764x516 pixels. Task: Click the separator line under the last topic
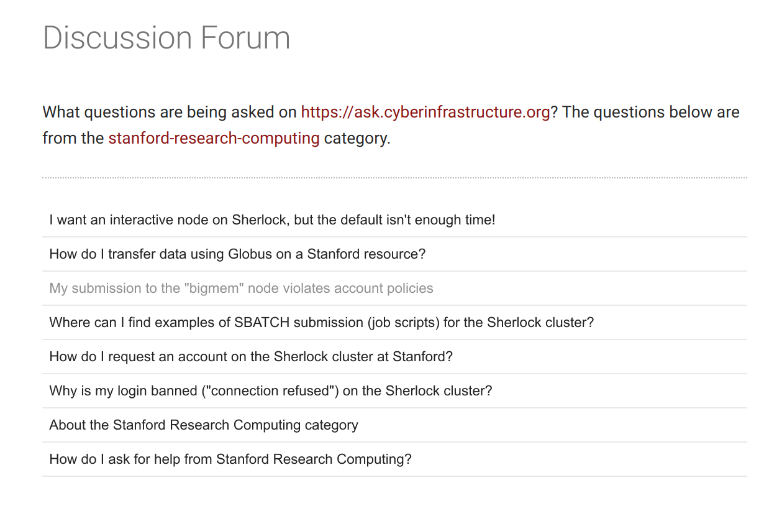(x=394, y=476)
